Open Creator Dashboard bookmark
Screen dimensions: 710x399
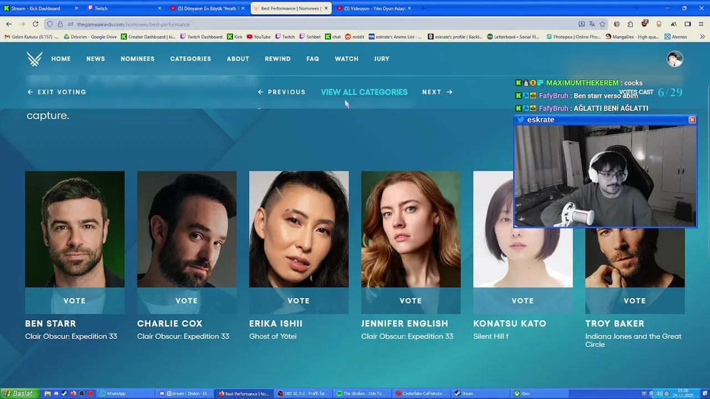(x=148, y=37)
